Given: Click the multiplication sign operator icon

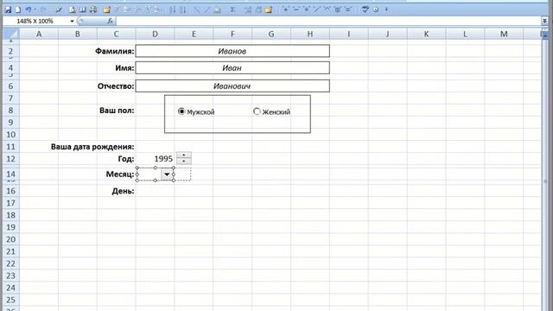Looking at the screenshot, I should pyautogui.click(x=307, y=10).
